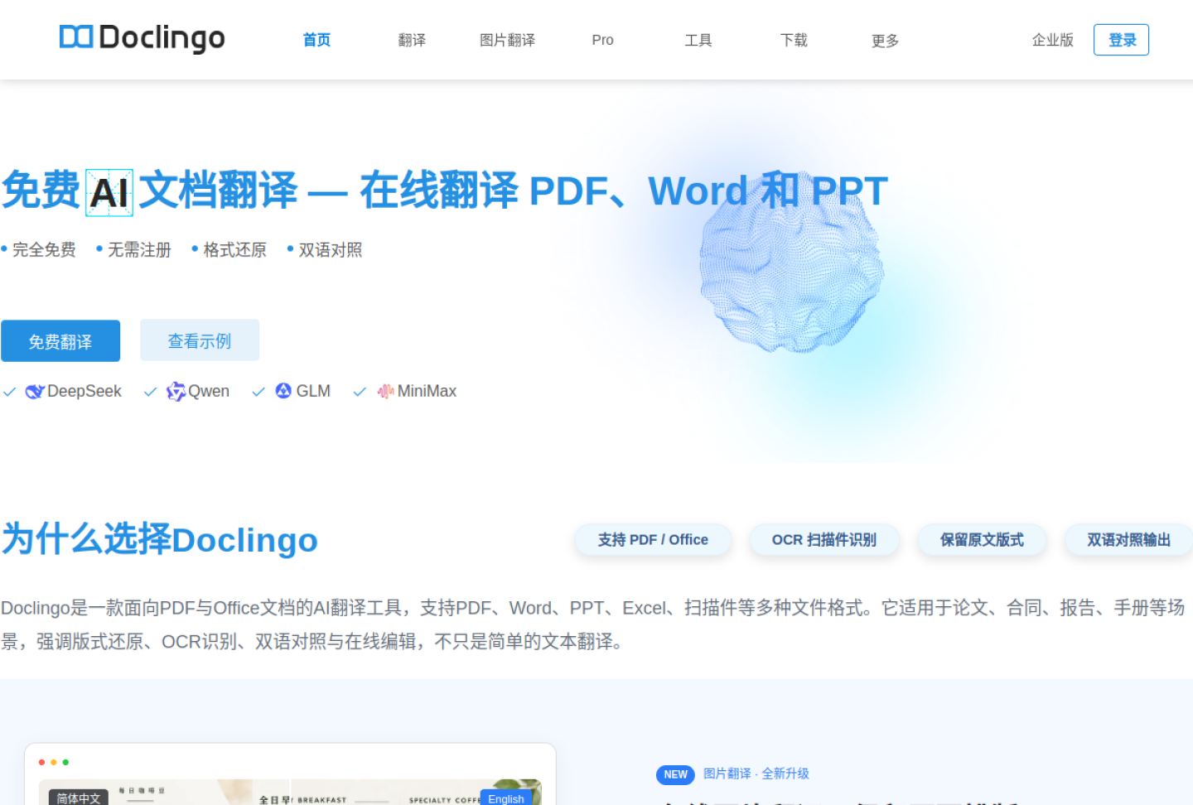This screenshot has height=805, width=1193.
Task: Click the 查看示例 button
Action: tap(200, 340)
